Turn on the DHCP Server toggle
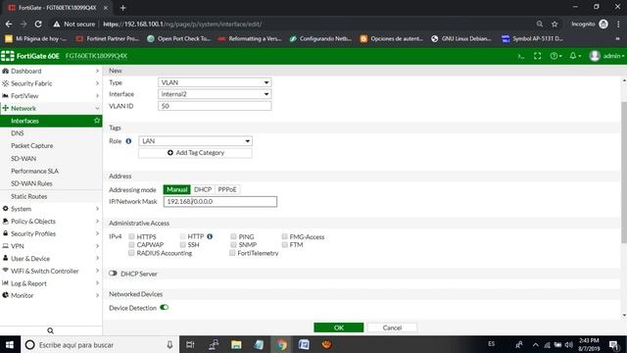Screen dimensions: 627x353 coord(113,274)
